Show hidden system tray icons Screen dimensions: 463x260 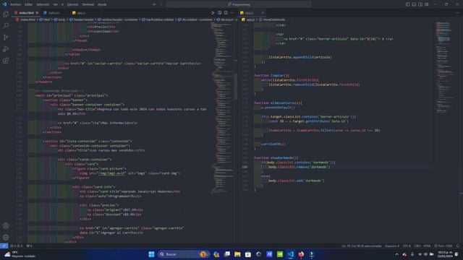pyautogui.click(x=397, y=254)
